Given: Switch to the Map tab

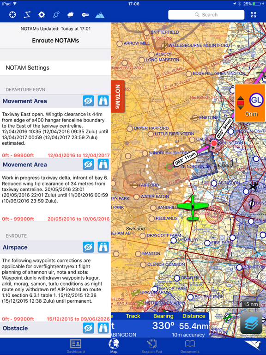Looking at the screenshot, I should point(114,346).
